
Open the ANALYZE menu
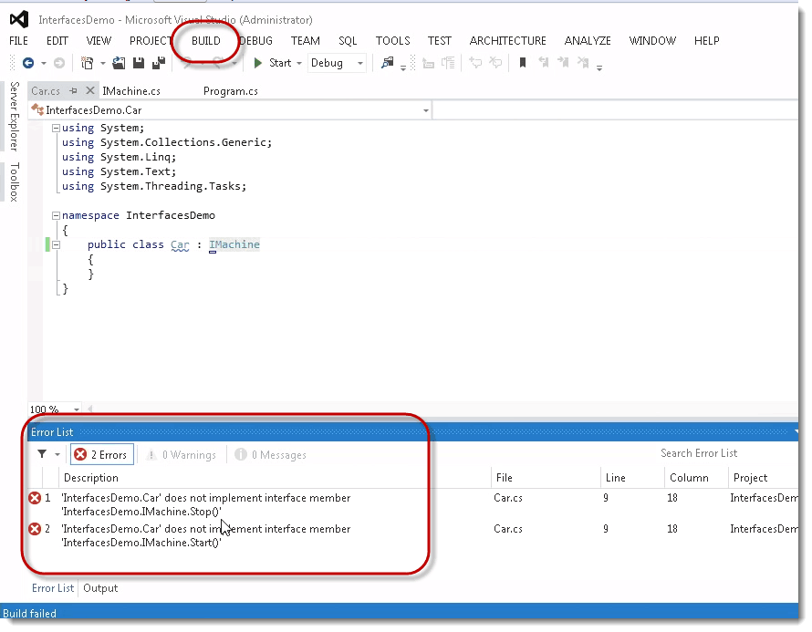pyautogui.click(x=588, y=41)
